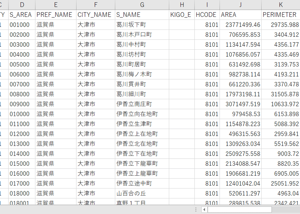The height and width of the screenshot is (214, 300).
Task: Select cell 伊香立向在地町
Action: point(142,114)
